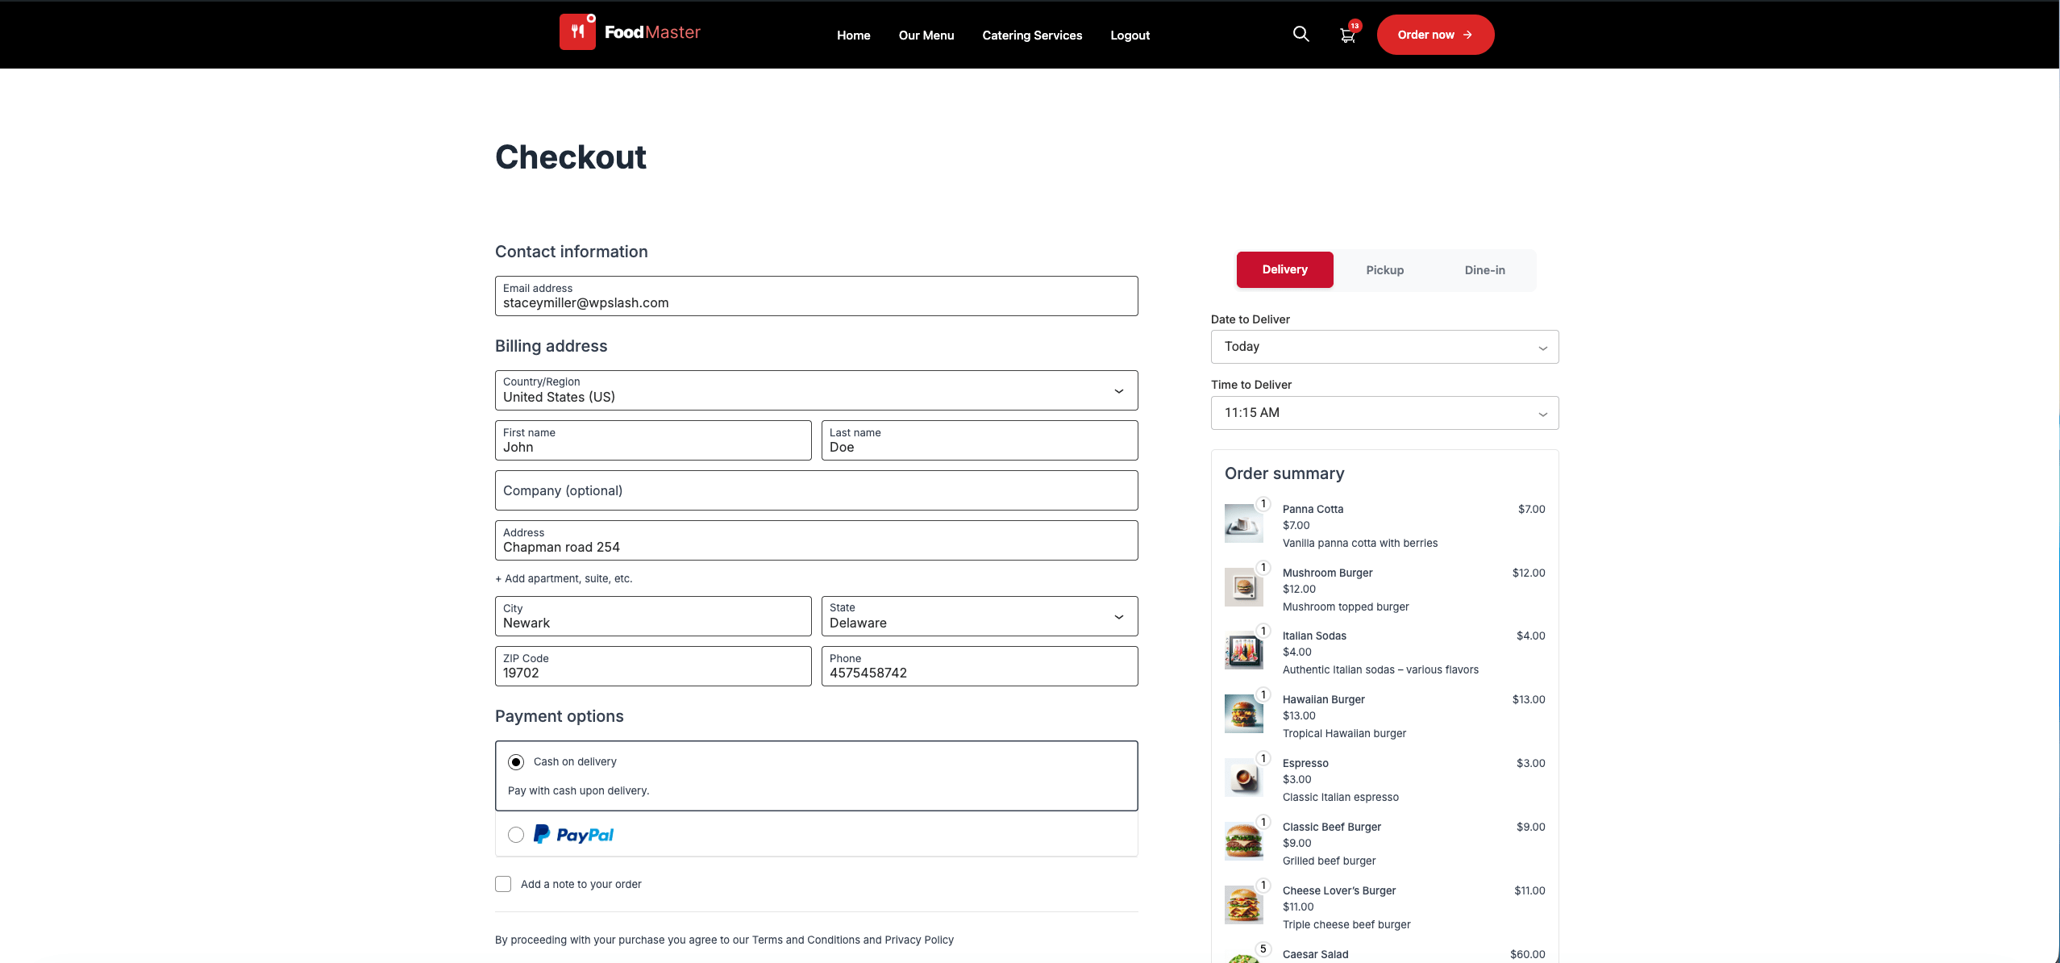The height and width of the screenshot is (963, 2060).
Task: Click the FoodMaster logo icon
Action: point(577,32)
